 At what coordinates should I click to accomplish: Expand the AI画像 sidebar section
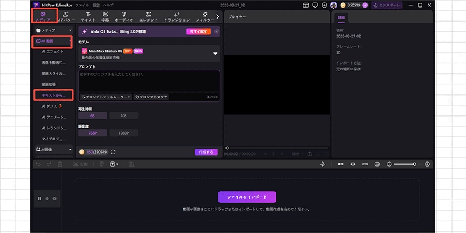pos(70,150)
